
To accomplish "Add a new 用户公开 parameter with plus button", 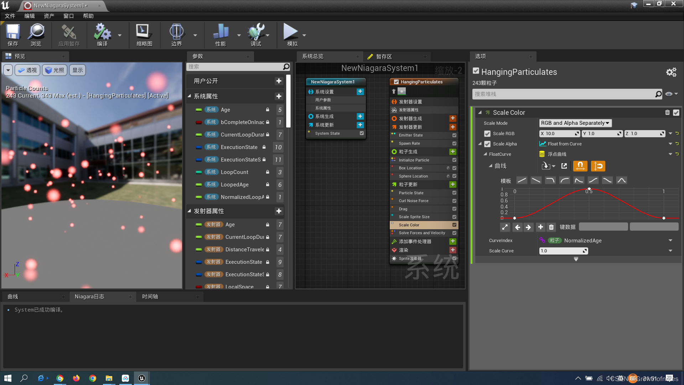I will (x=279, y=81).
